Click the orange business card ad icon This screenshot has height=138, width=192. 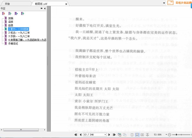[170, 3]
